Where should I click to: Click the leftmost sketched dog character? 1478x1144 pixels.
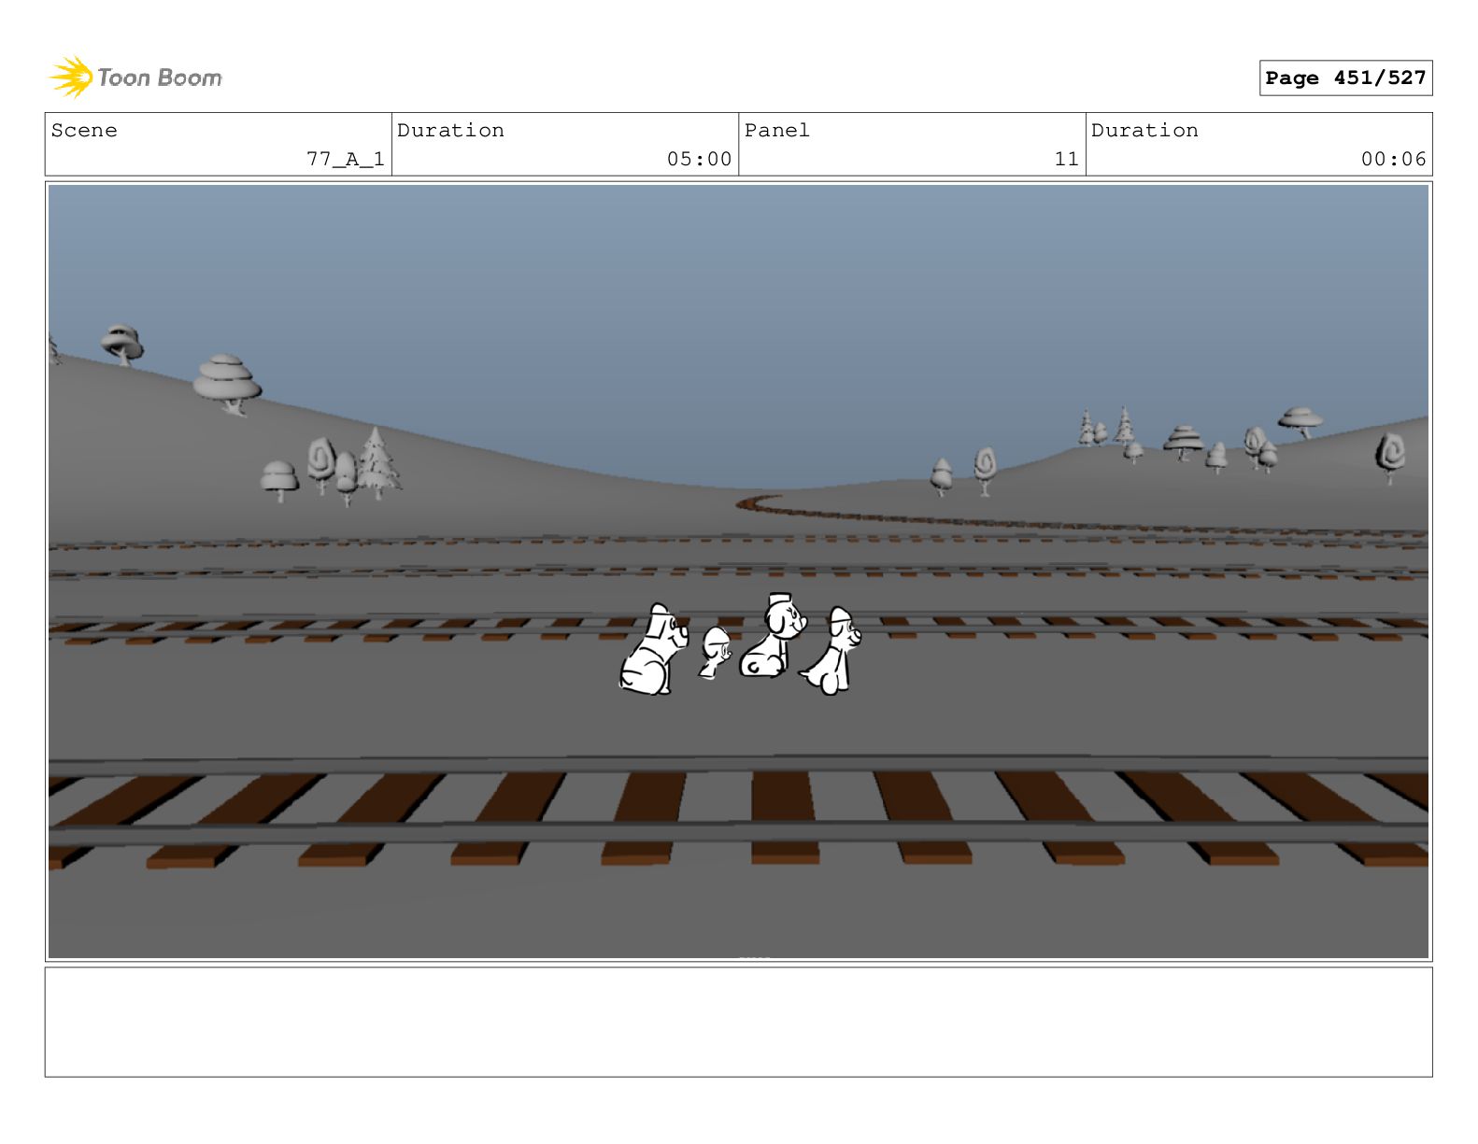[654, 649]
